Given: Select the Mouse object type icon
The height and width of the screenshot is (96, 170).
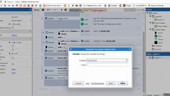Looking at the screenshot, I should tap(156, 39).
